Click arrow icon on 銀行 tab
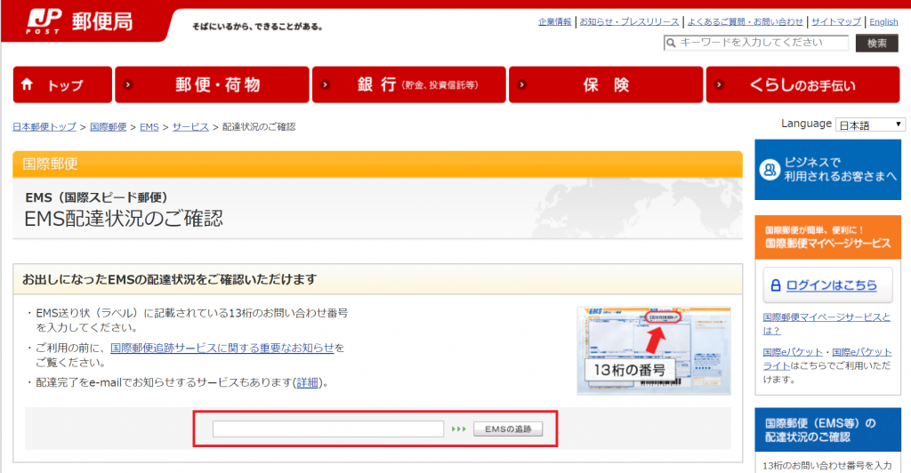The height and width of the screenshot is (473, 911). [326, 84]
